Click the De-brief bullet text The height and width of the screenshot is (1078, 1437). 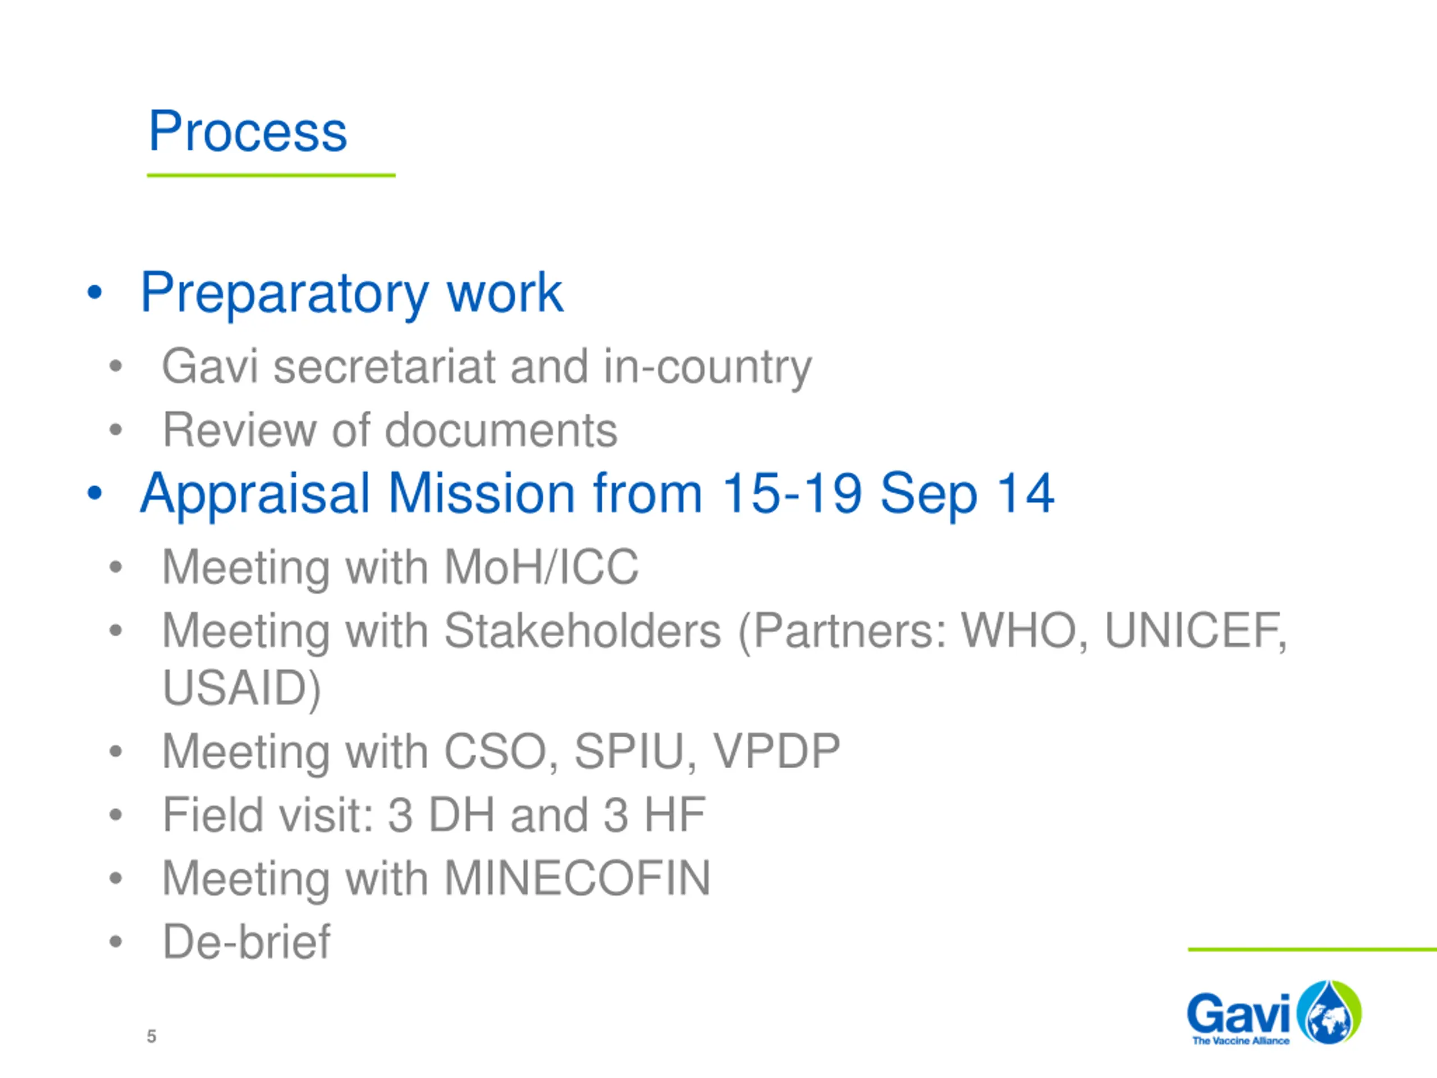[246, 941]
